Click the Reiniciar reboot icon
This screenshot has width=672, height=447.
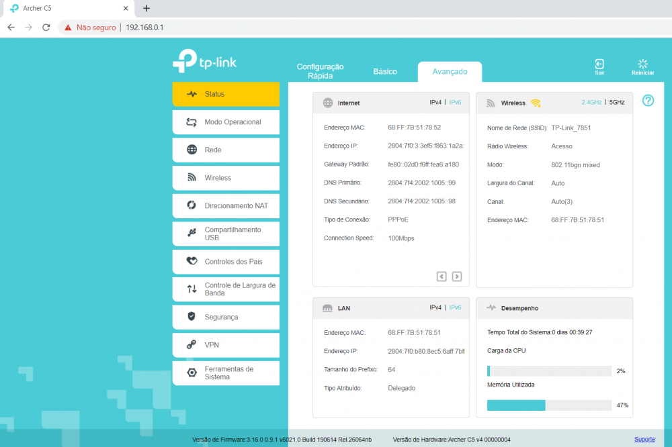click(x=642, y=64)
